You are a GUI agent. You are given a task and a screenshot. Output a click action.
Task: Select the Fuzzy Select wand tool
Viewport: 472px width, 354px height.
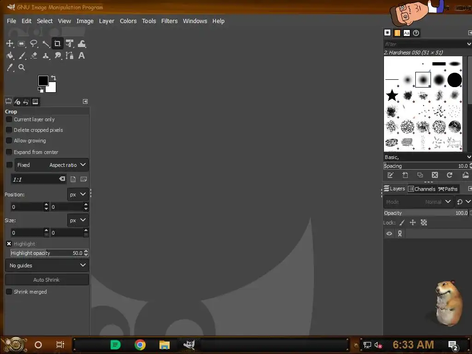click(x=46, y=44)
